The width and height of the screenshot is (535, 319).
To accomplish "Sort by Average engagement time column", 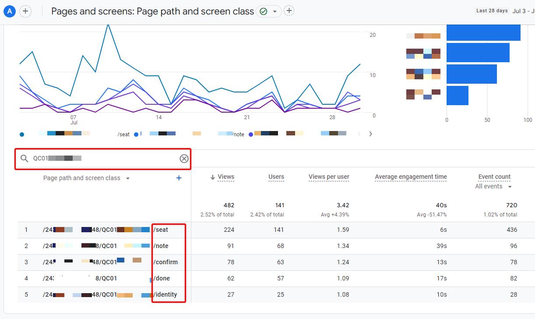I will [x=410, y=177].
